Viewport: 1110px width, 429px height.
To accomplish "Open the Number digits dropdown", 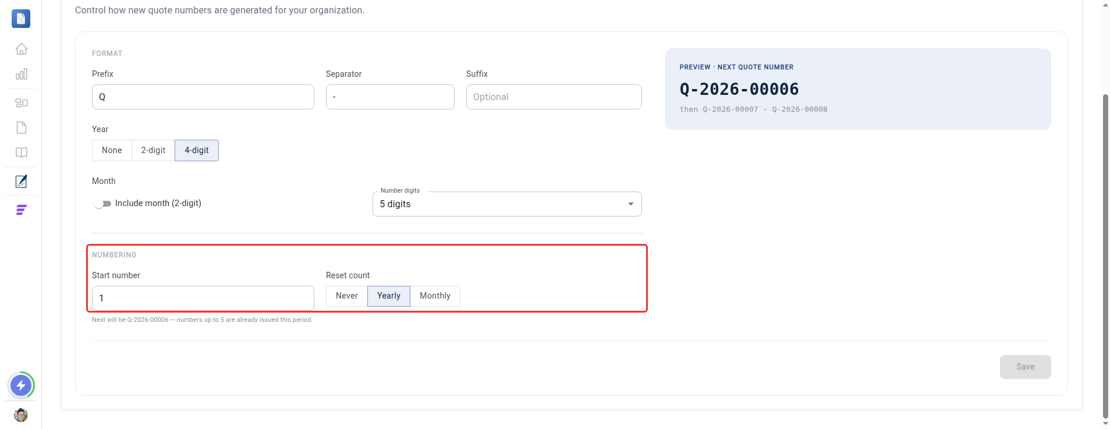I will (507, 204).
